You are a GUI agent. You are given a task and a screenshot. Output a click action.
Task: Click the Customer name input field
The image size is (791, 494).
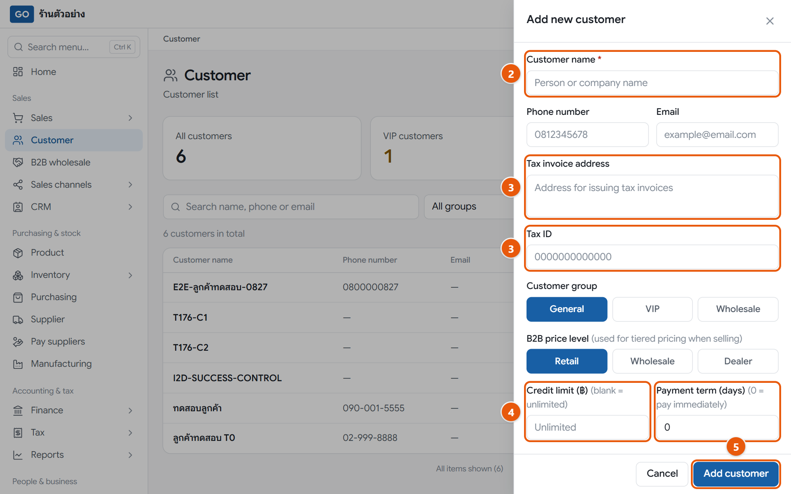[652, 83]
